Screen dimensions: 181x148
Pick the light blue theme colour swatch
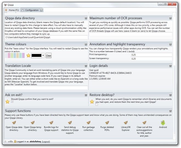15,55
